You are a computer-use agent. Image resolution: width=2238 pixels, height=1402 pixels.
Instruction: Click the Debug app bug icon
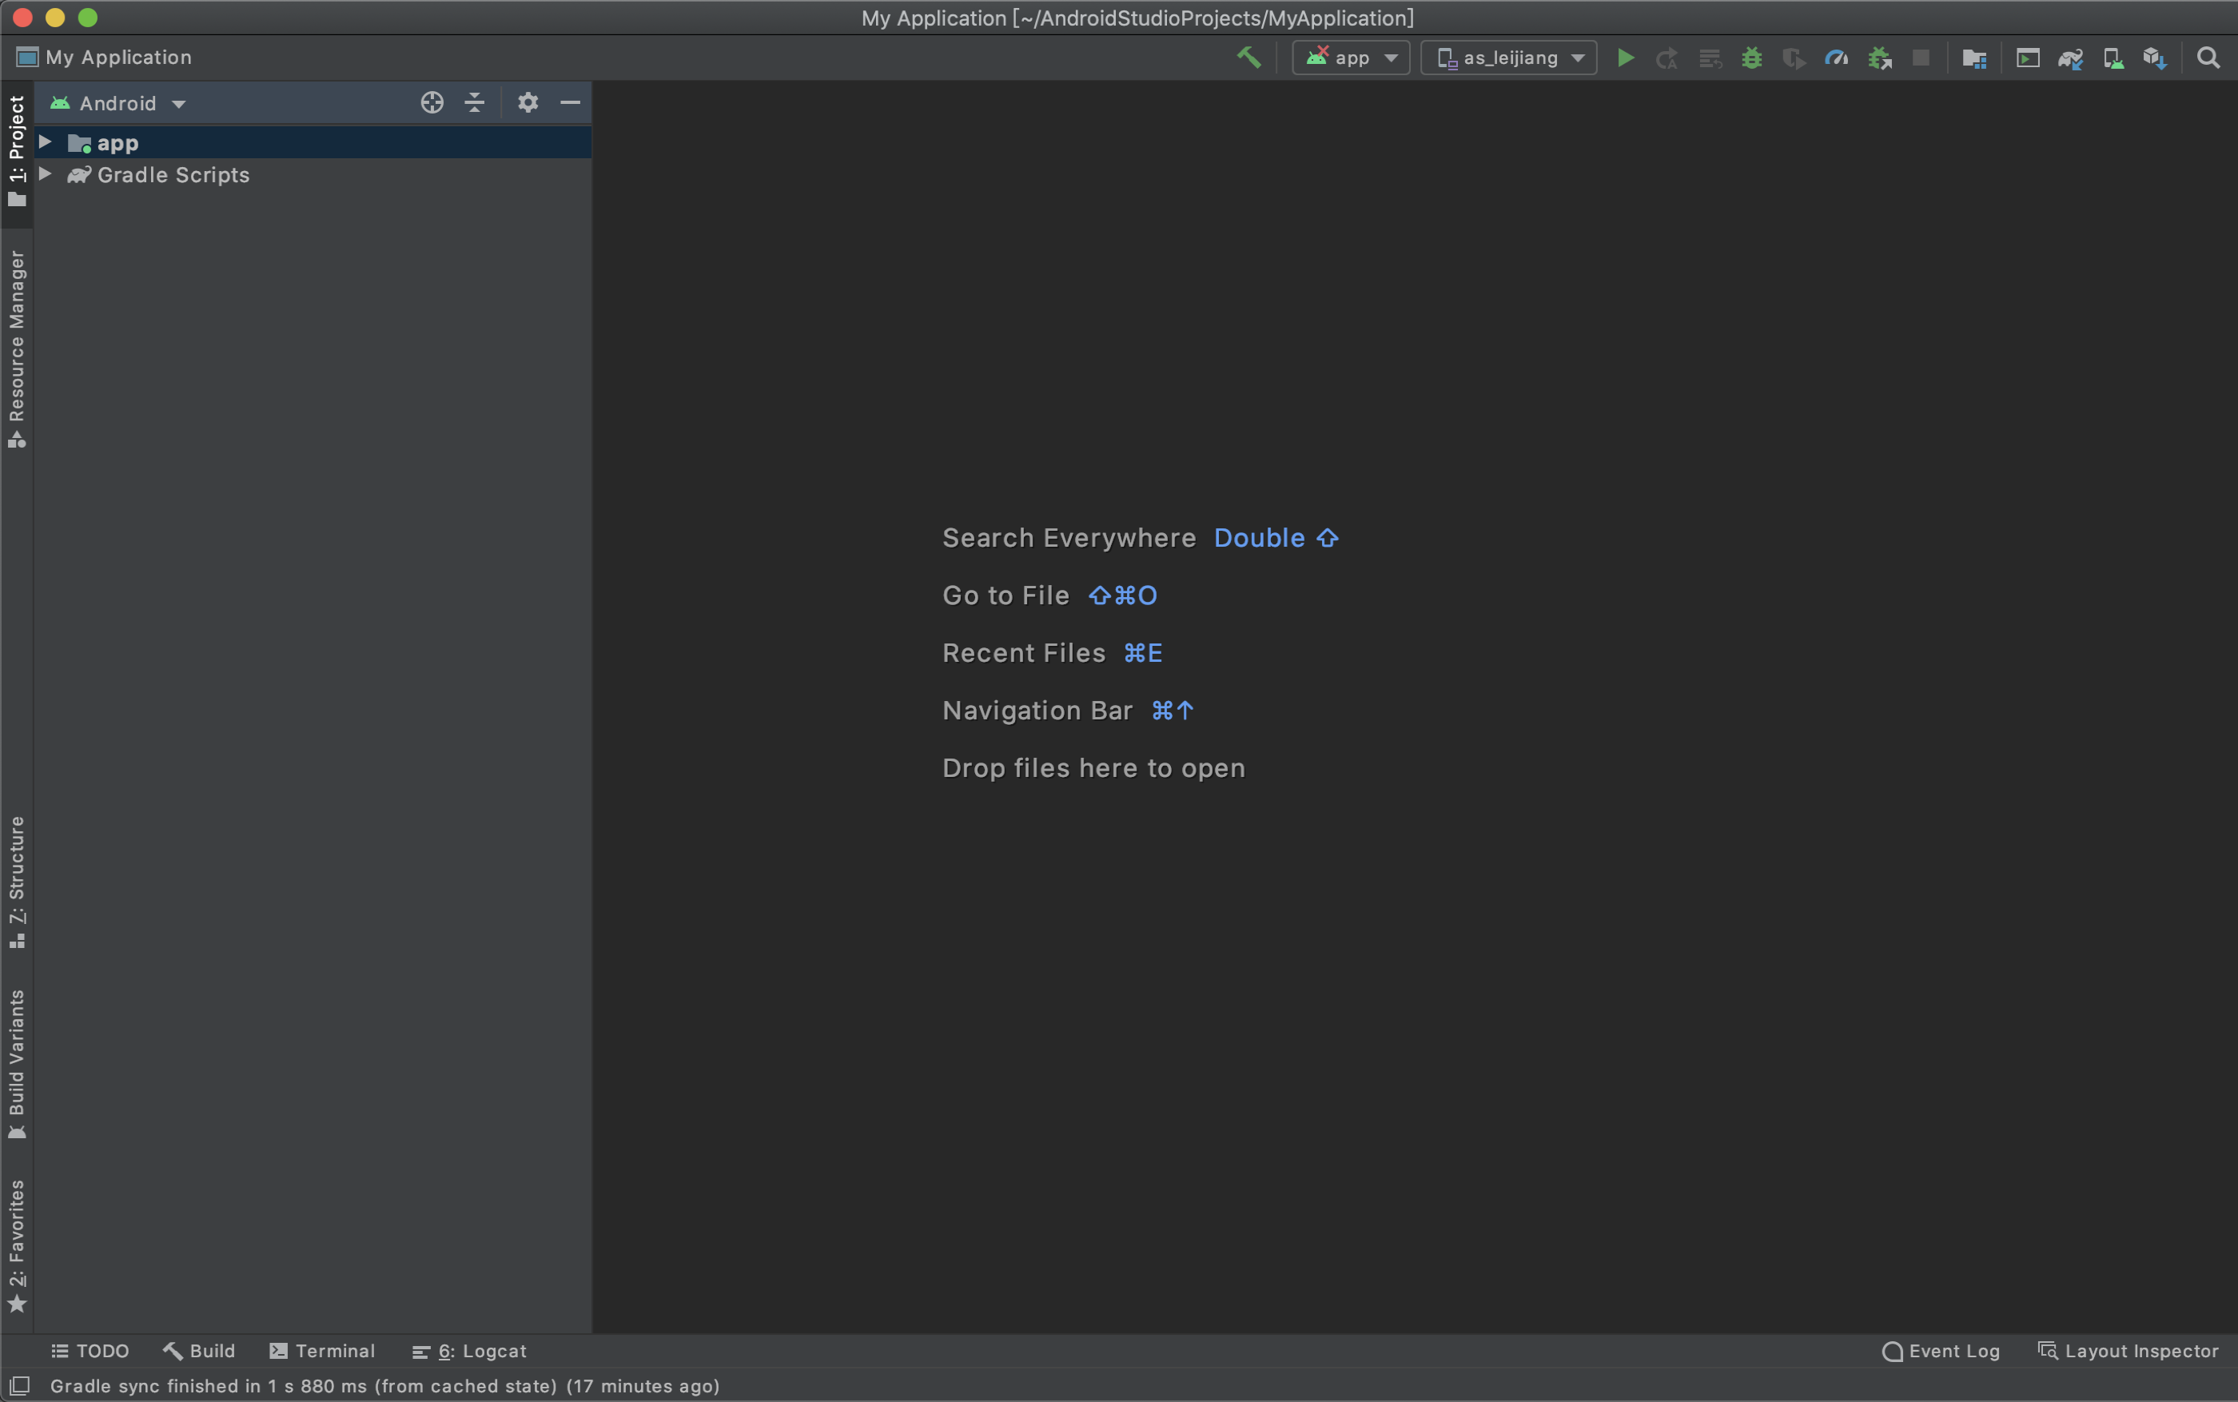pyautogui.click(x=1751, y=58)
